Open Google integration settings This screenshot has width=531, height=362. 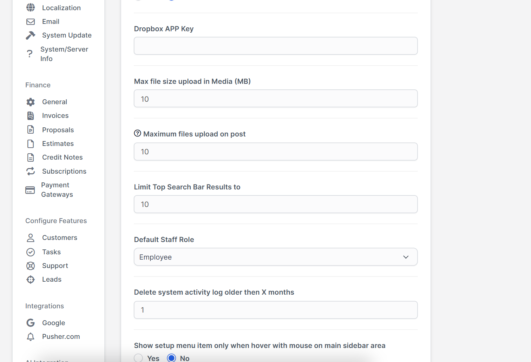point(54,323)
